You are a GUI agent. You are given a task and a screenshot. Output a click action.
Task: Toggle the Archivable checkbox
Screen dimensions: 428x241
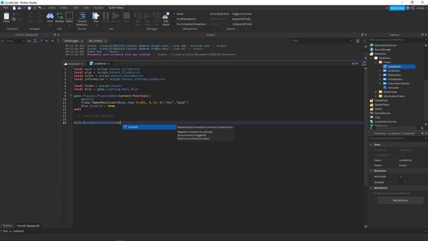(401, 177)
